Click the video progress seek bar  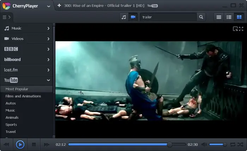[127, 145]
